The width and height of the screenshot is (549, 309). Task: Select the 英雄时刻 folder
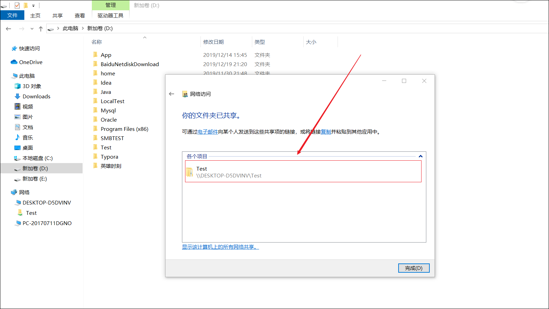pyautogui.click(x=111, y=166)
